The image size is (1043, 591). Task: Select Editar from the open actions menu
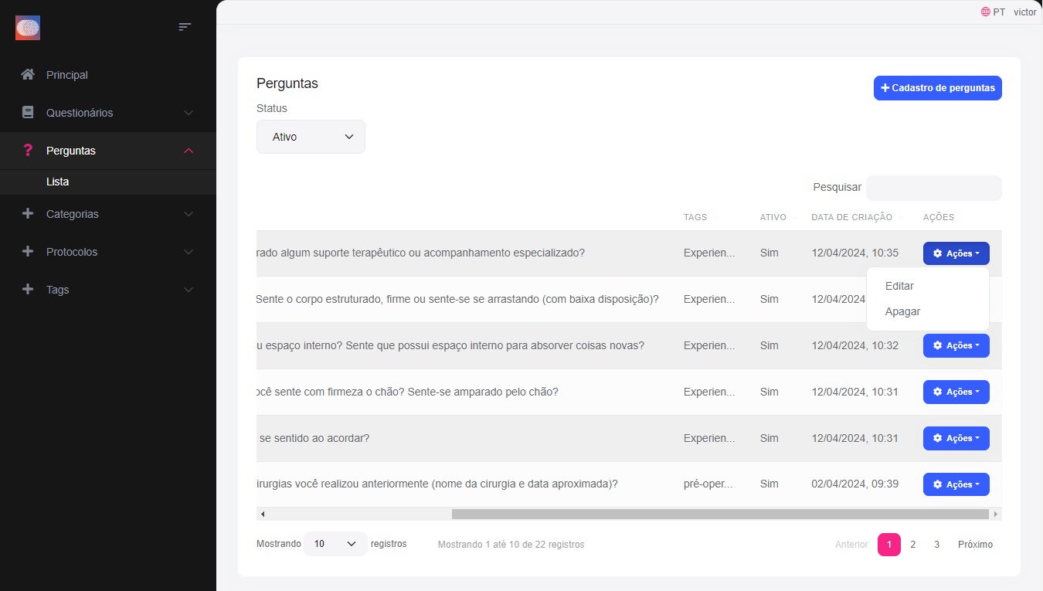pyautogui.click(x=899, y=286)
